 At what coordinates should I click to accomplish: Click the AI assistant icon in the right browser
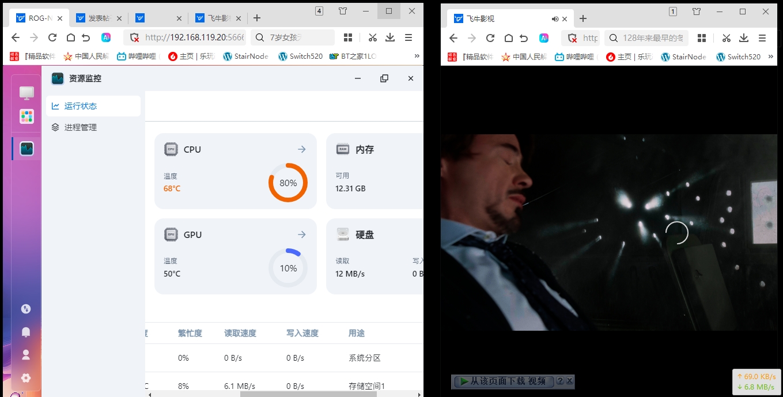[544, 37]
